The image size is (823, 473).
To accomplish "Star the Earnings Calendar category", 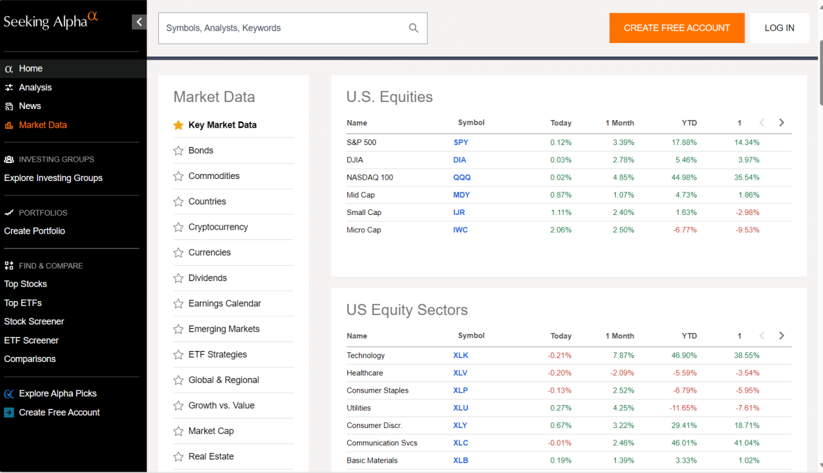I will coord(179,304).
